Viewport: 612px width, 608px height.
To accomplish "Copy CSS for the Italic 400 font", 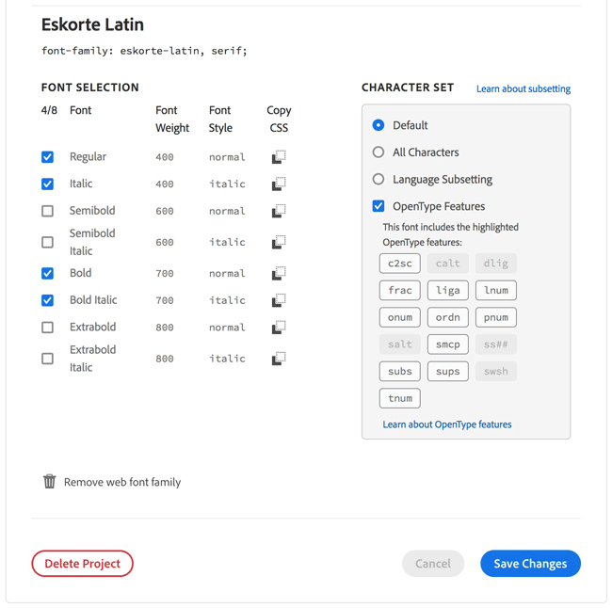I will coord(279,184).
